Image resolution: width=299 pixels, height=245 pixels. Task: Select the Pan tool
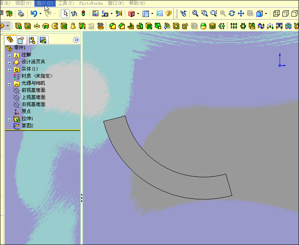[241, 13]
